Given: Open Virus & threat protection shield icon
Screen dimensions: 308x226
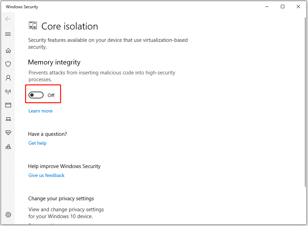Looking at the screenshot, I should pyautogui.click(x=8, y=64).
